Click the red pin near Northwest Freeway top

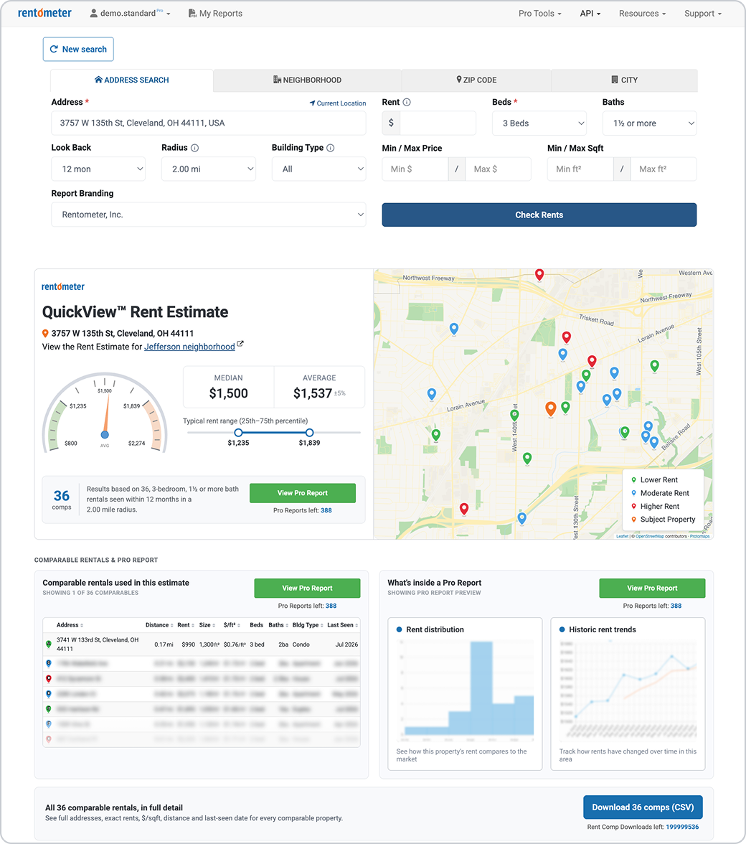tap(539, 275)
